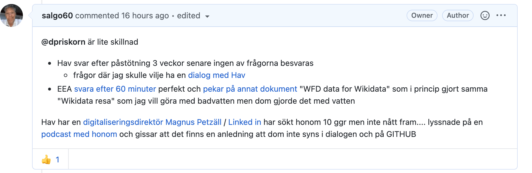Image resolution: width=532 pixels, height=173 pixels.
Task: Click the Owner badge
Action: pos(422,15)
